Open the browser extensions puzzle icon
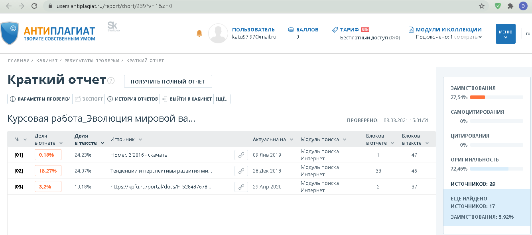Viewport: 532px width, 235px height. click(510, 6)
